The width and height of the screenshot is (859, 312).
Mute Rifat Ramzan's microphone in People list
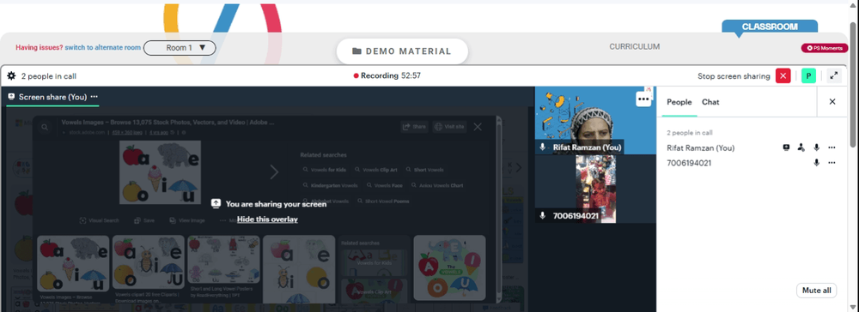816,147
